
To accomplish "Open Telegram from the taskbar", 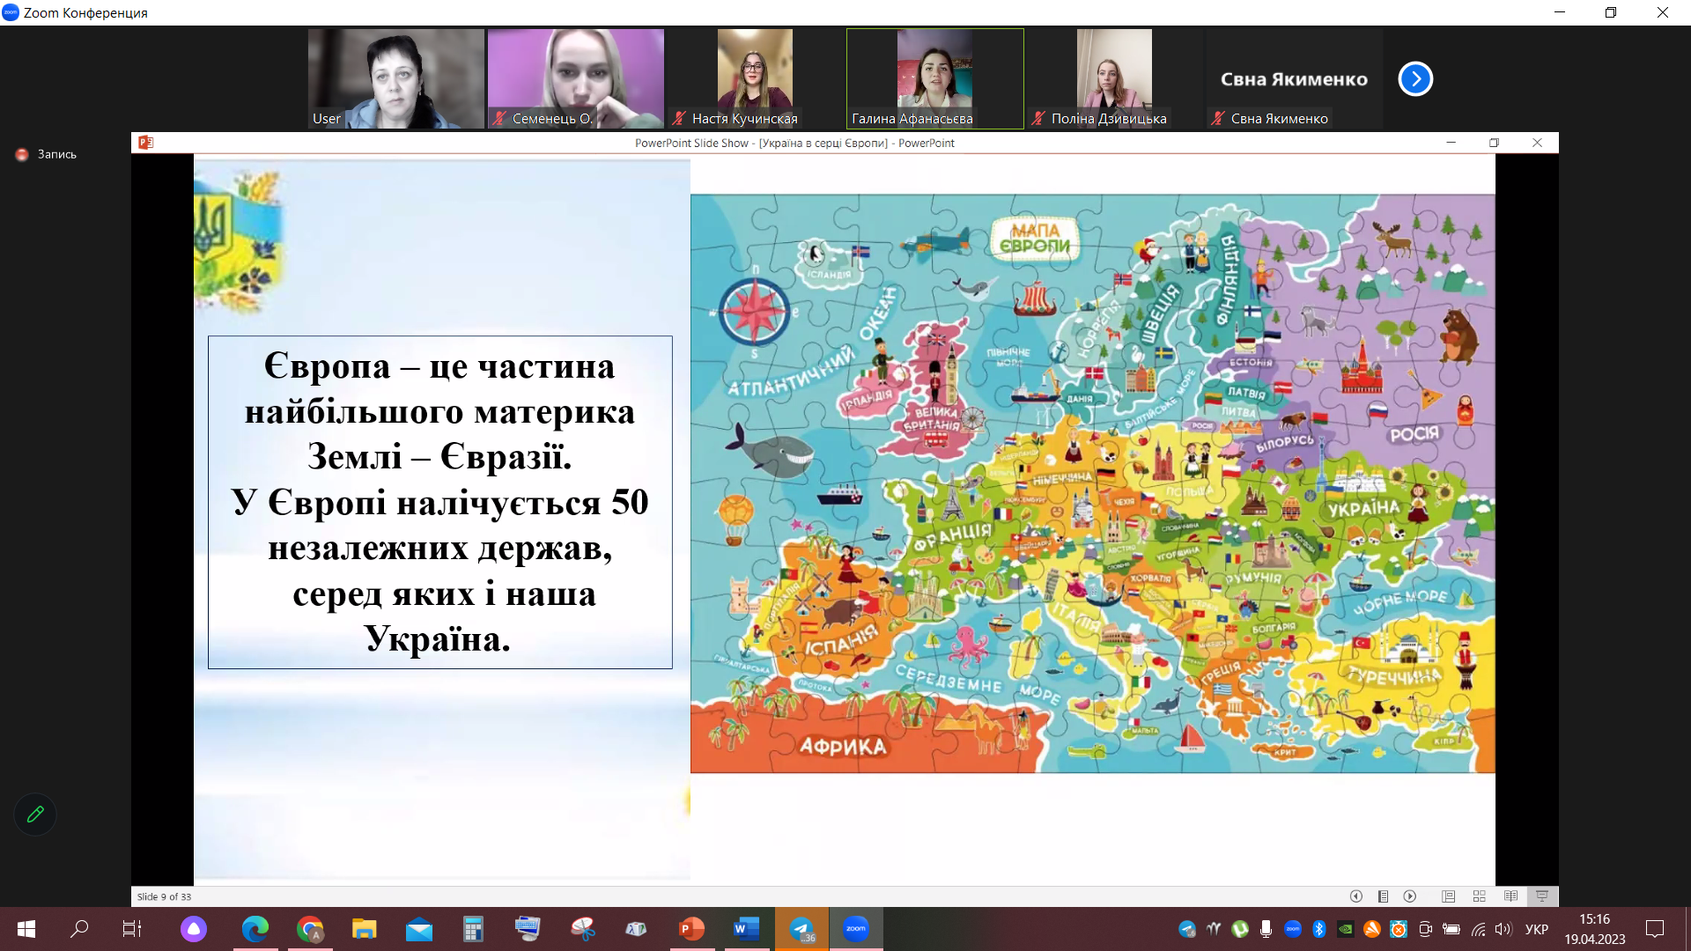I will (x=801, y=929).
